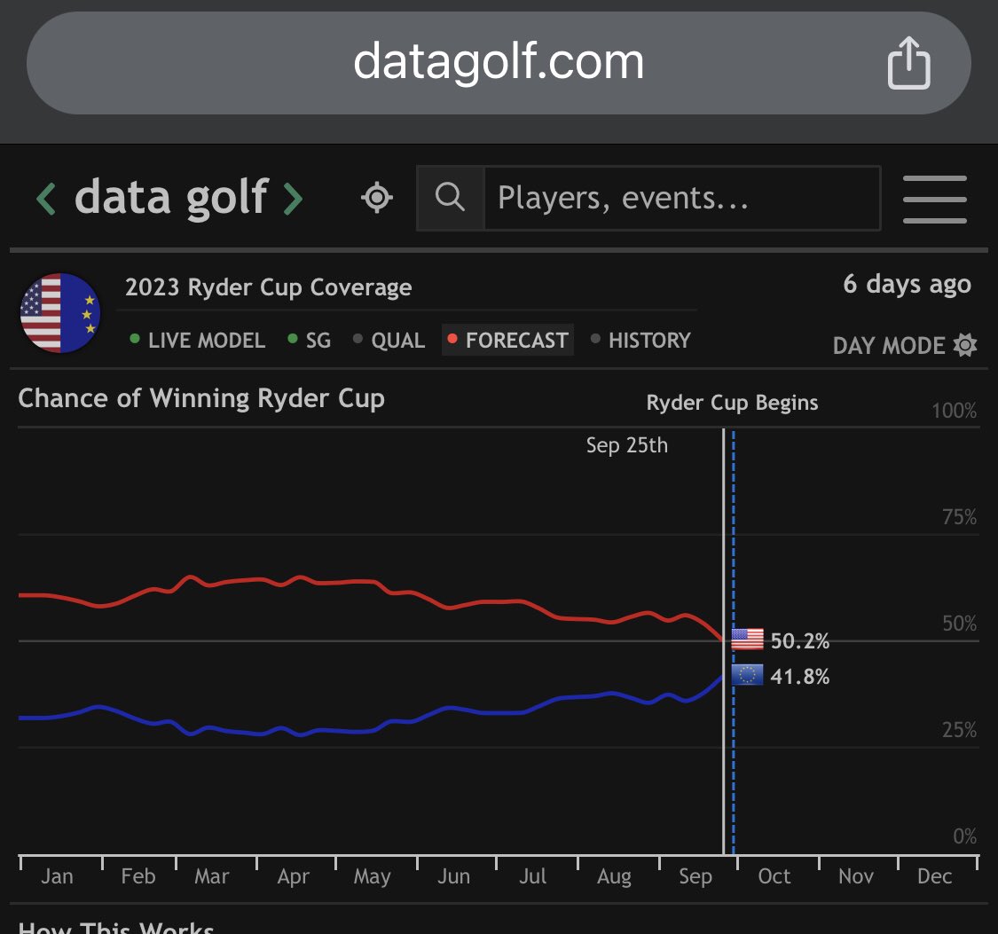The image size is (998, 934).
Task: Click the crosshair target icon
Action: pos(377,197)
